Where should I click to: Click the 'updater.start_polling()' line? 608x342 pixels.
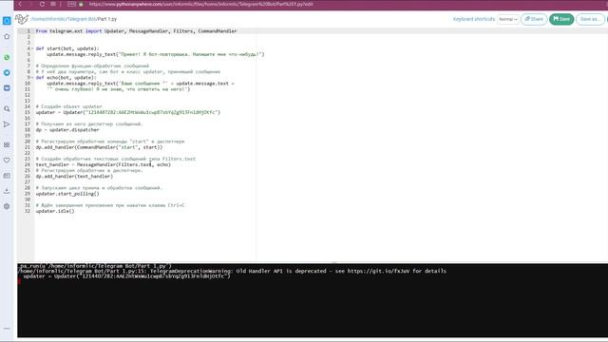click(x=67, y=194)
